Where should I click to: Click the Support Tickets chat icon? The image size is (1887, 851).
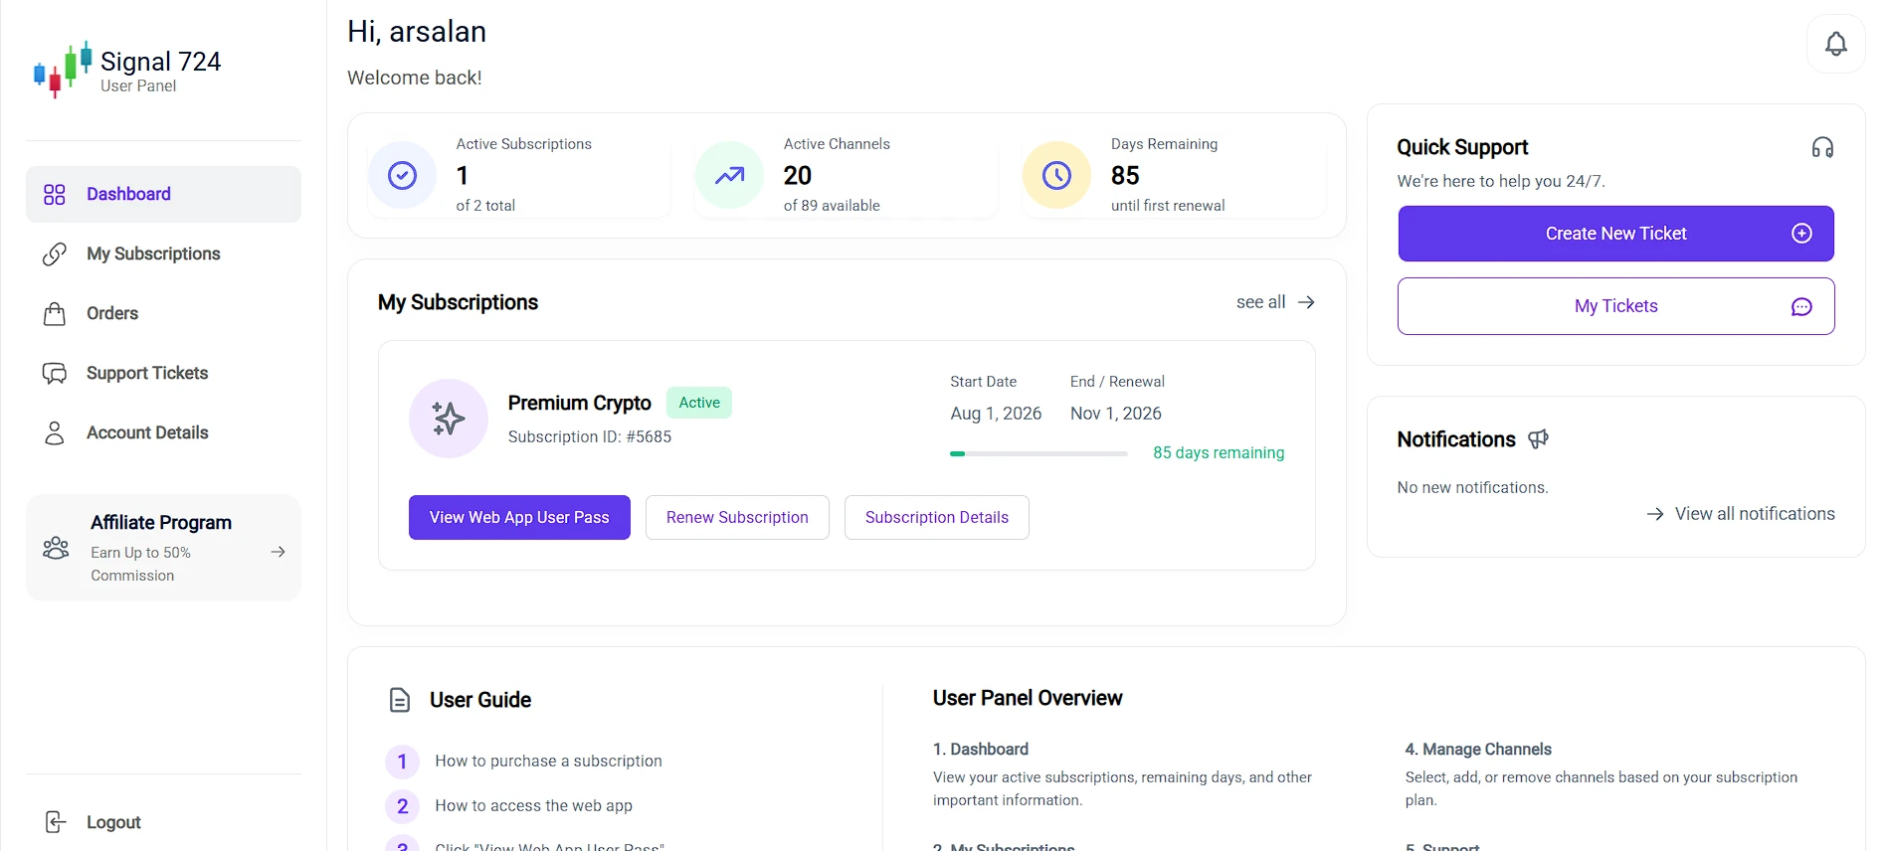55,373
